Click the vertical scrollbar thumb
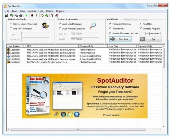 point(163,58)
